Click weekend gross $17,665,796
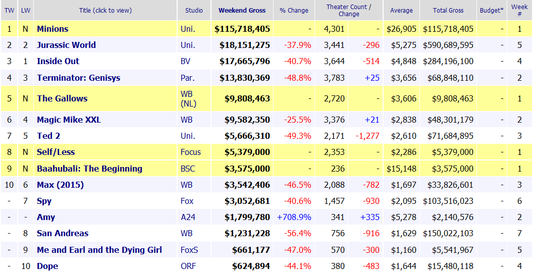 pos(245,61)
